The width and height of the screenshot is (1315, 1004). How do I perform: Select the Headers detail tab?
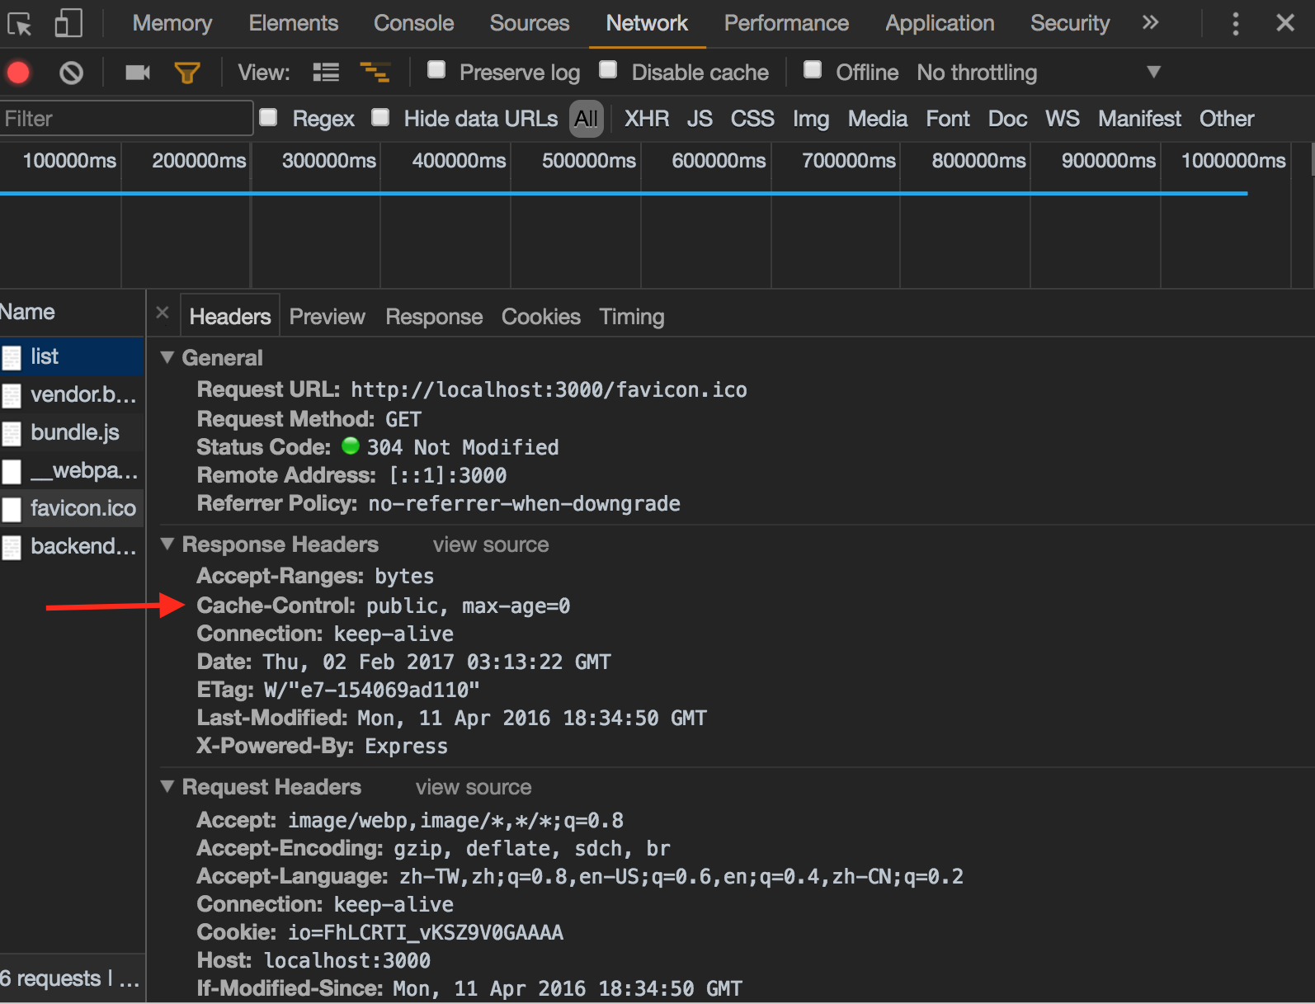[230, 317]
